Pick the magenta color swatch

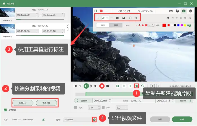coord(182,25)
